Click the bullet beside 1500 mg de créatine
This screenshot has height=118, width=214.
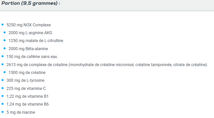pyautogui.click(x=5, y=72)
